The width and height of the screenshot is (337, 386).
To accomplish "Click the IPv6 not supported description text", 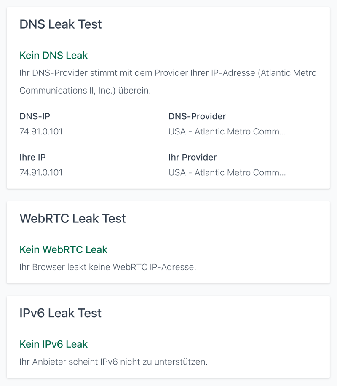I will (x=113, y=362).
